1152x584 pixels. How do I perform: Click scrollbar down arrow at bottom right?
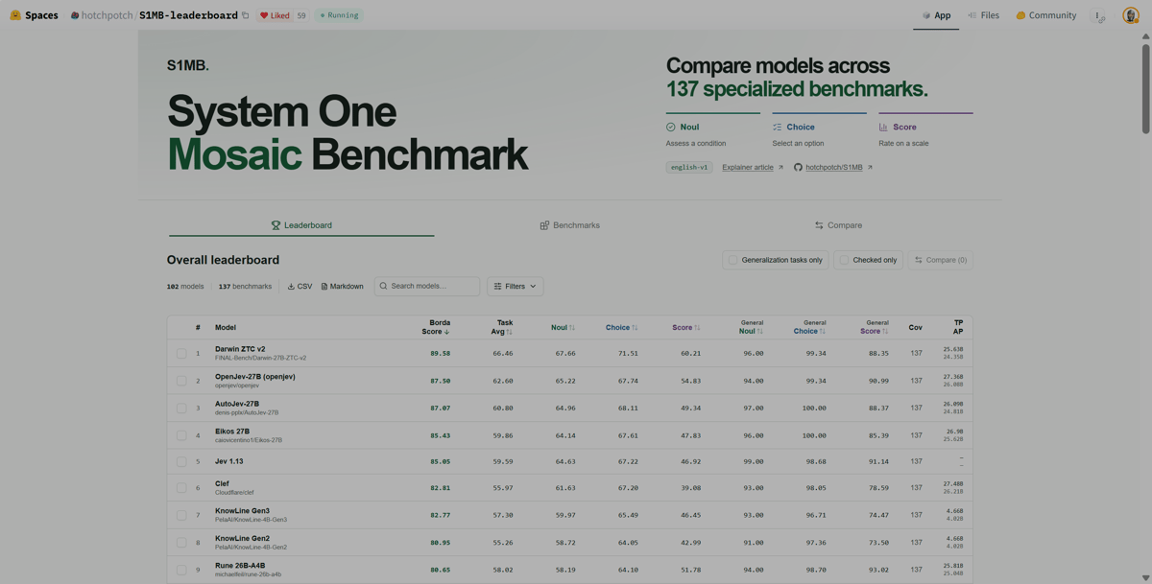1145,578
